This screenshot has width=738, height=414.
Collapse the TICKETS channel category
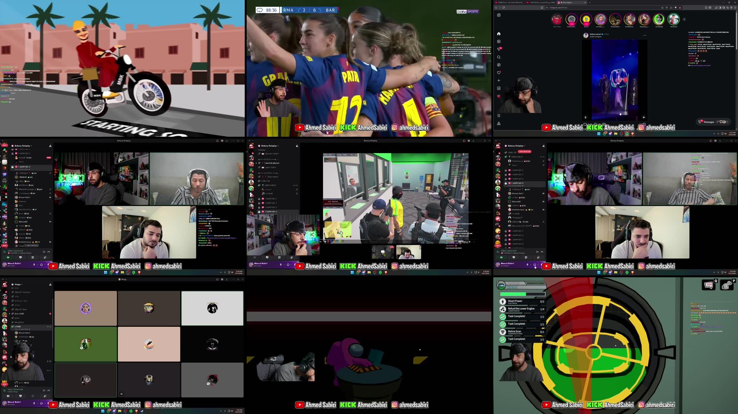coord(267,159)
